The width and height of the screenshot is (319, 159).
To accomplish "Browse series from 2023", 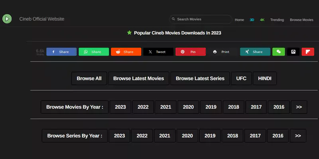I will click(x=119, y=136).
